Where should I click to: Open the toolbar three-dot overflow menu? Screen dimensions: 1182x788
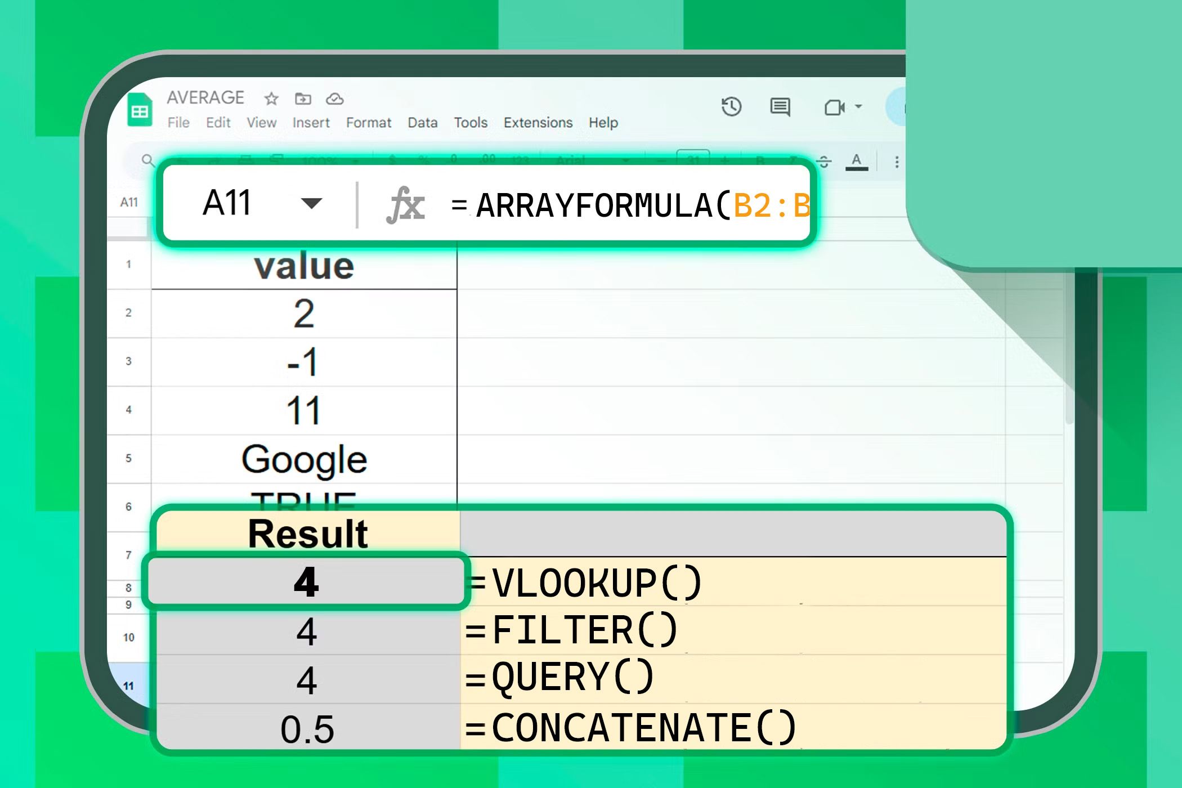[897, 162]
